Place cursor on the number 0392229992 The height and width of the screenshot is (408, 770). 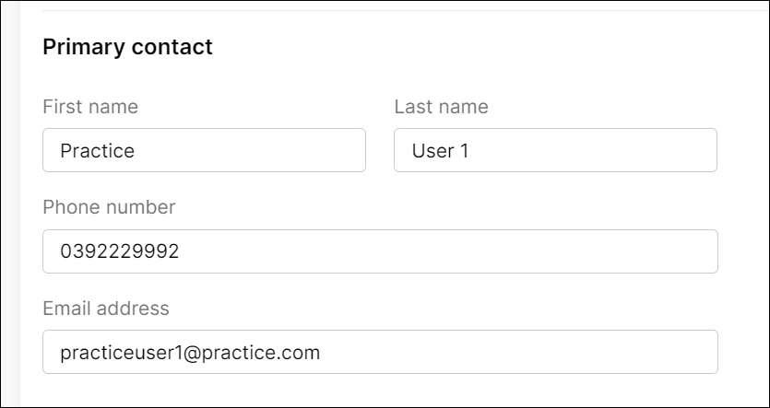119,251
